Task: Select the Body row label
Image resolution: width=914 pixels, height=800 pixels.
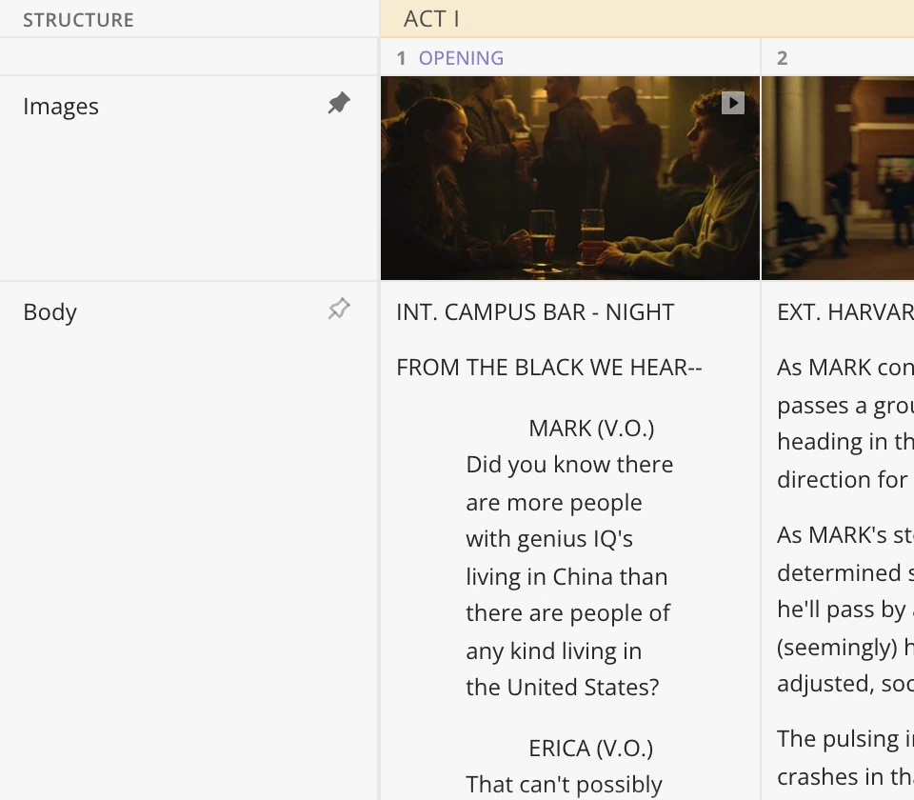Action: click(x=50, y=312)
